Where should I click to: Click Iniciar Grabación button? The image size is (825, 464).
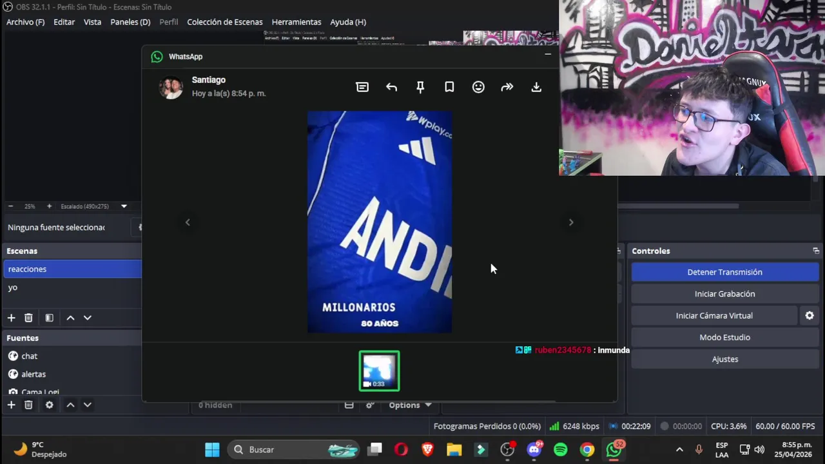pyautogui.click(x=725, y=294)
